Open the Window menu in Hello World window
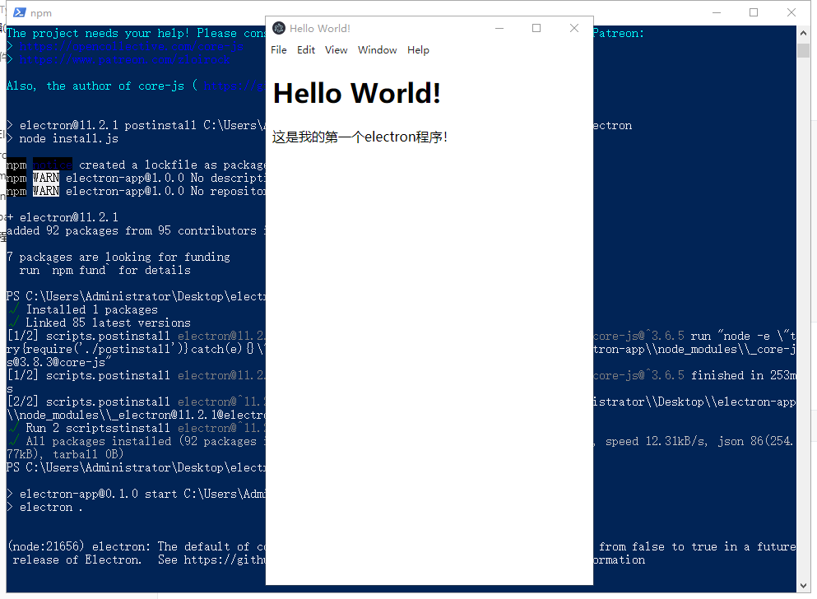Screen dimensions: 817x599 378,50
